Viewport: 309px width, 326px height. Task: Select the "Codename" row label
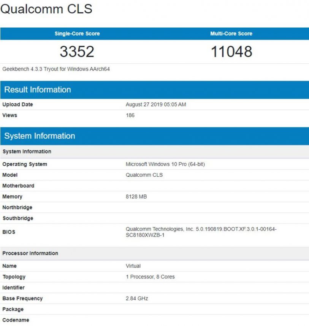[x=16, y=320]
